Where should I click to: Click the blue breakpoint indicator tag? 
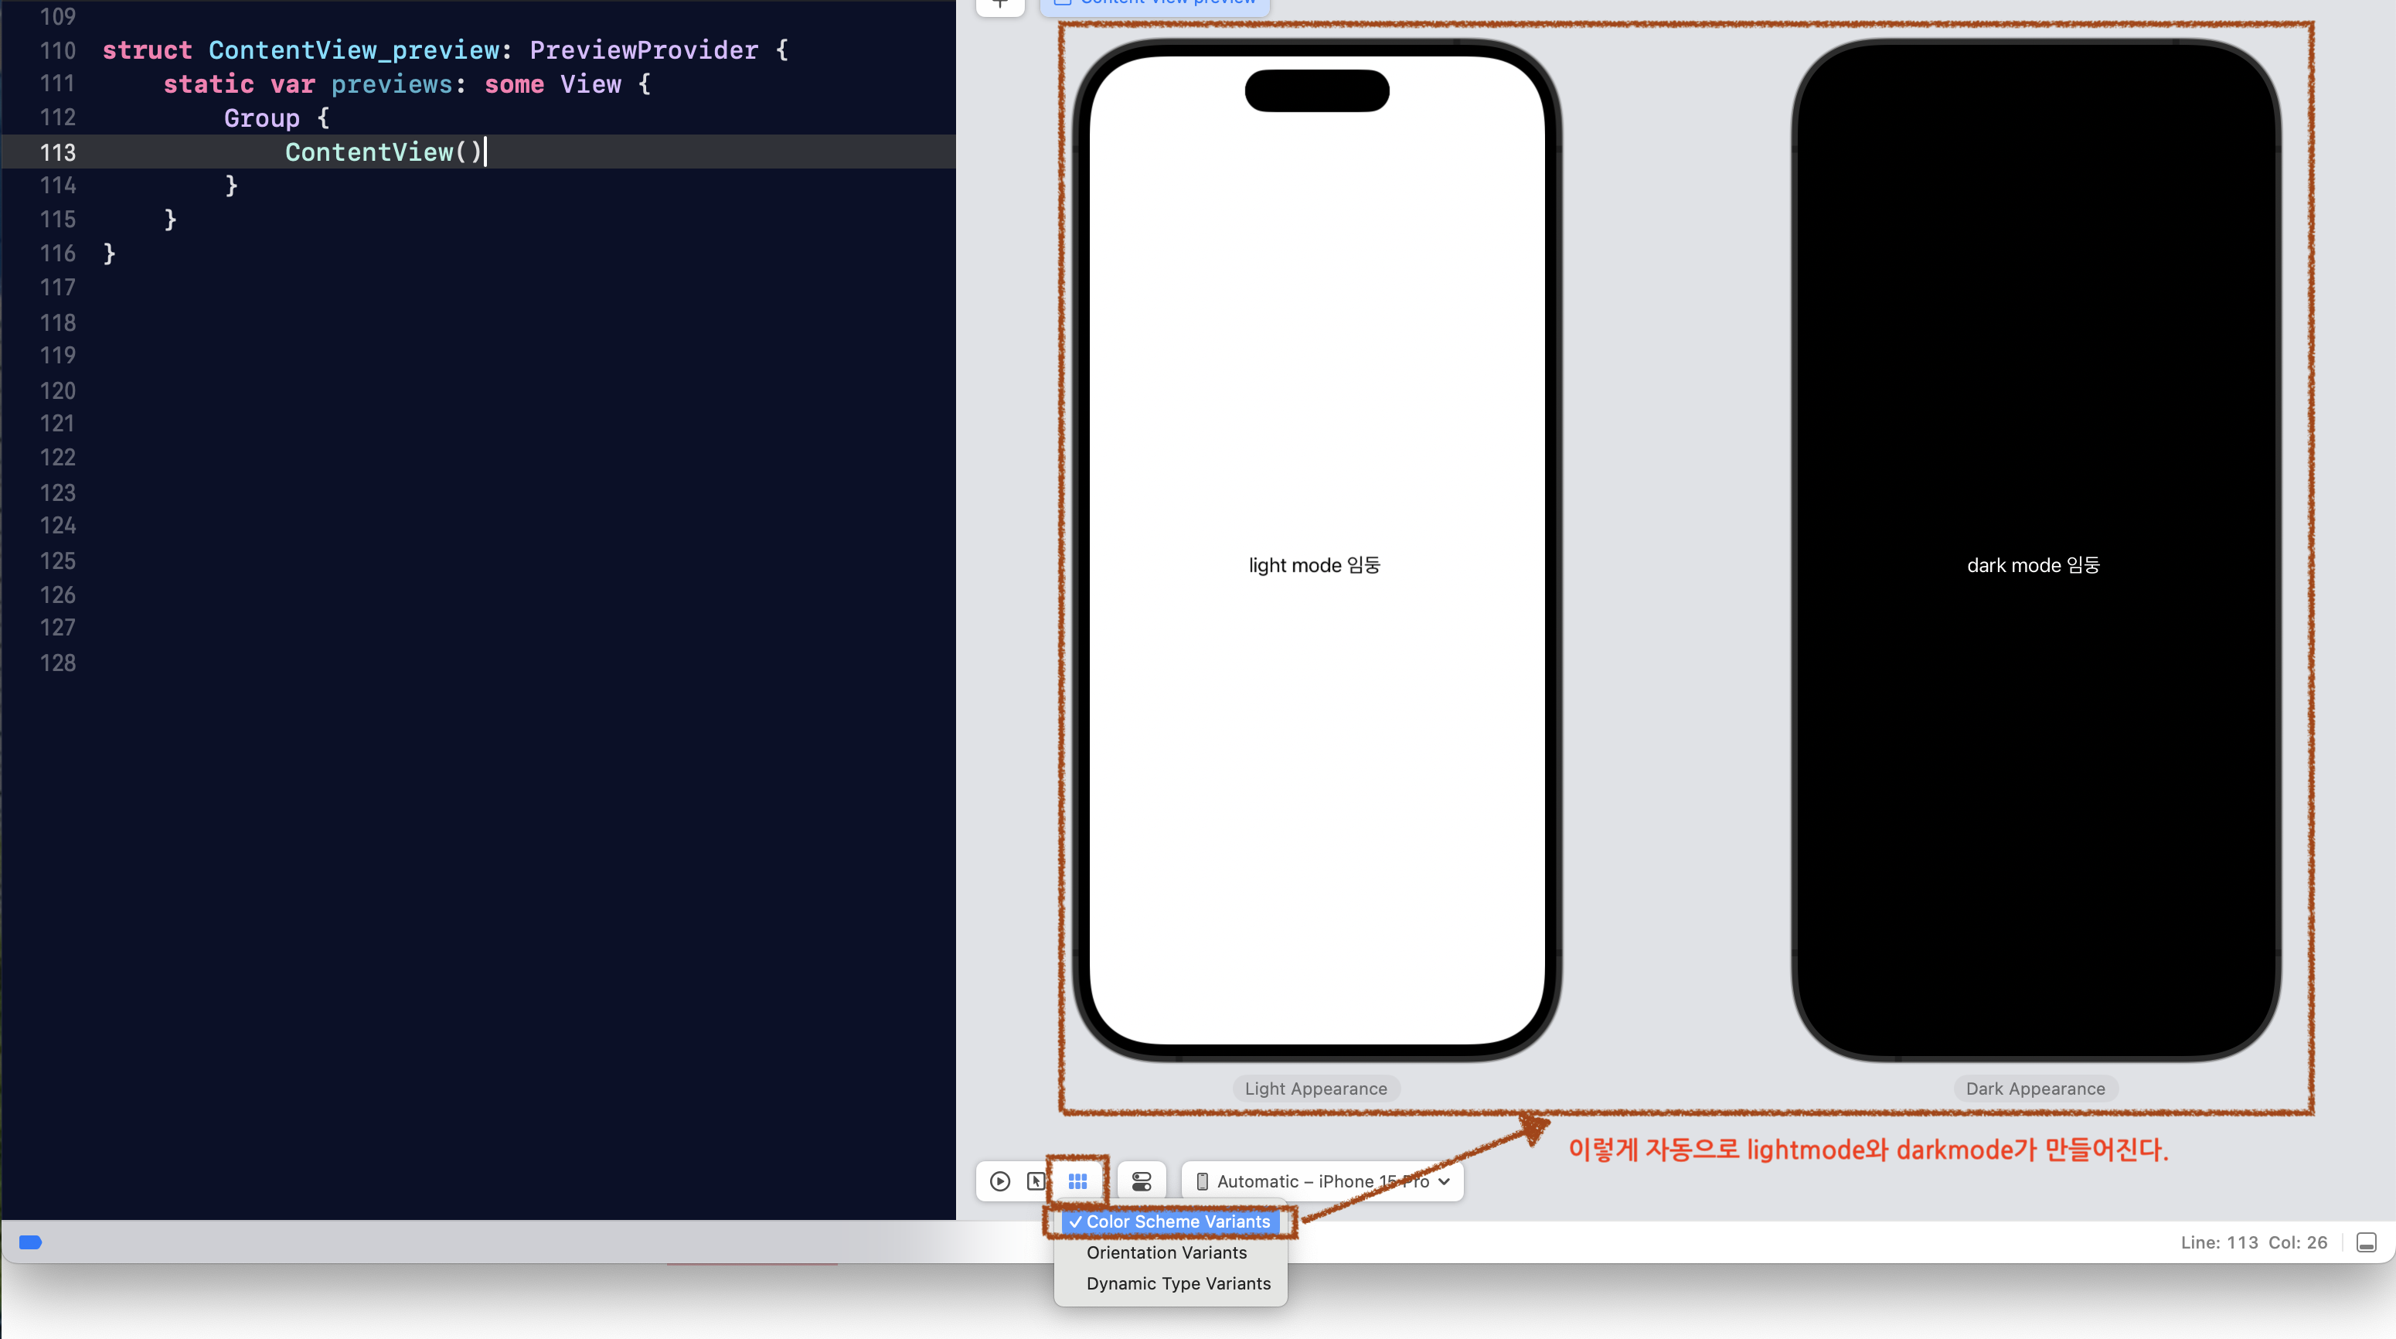[x=31, y=1242]
